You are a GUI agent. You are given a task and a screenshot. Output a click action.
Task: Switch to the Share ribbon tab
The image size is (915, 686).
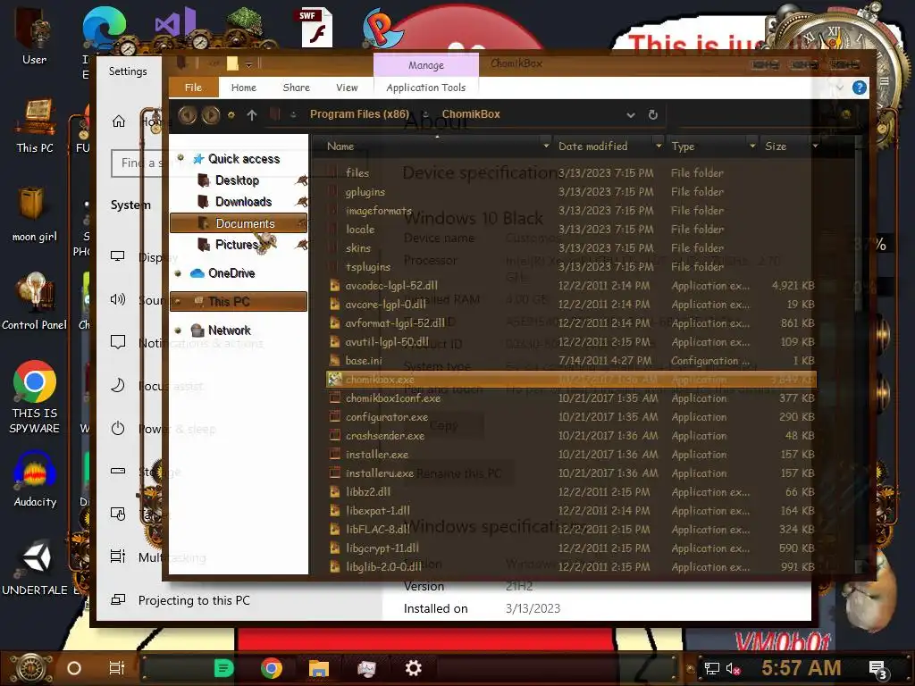297,88
